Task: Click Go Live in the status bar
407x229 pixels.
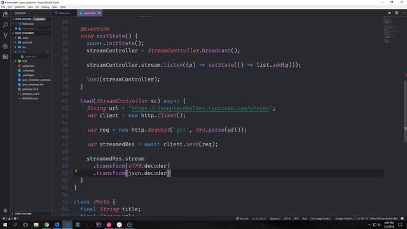Action: 242,219
